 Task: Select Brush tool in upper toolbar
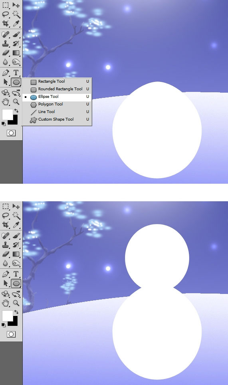pyautogui.click(x=16, y=34)
